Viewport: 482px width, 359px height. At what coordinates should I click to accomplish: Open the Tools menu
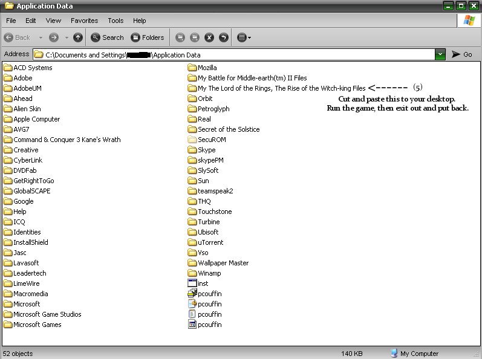[x=116, y=21]
